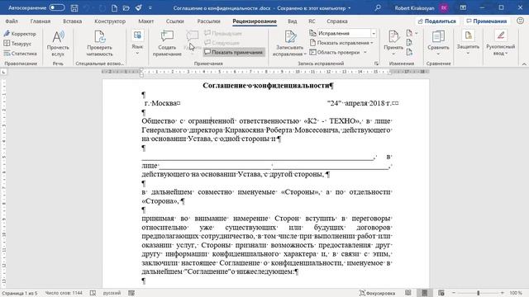Expand the quick access toolbar customization menu

pyautogui.click(x=150, y=7)
